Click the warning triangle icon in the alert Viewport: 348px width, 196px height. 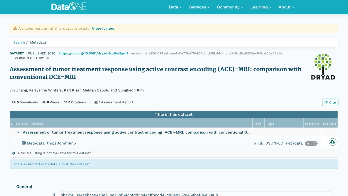click(x=15, y=28)
